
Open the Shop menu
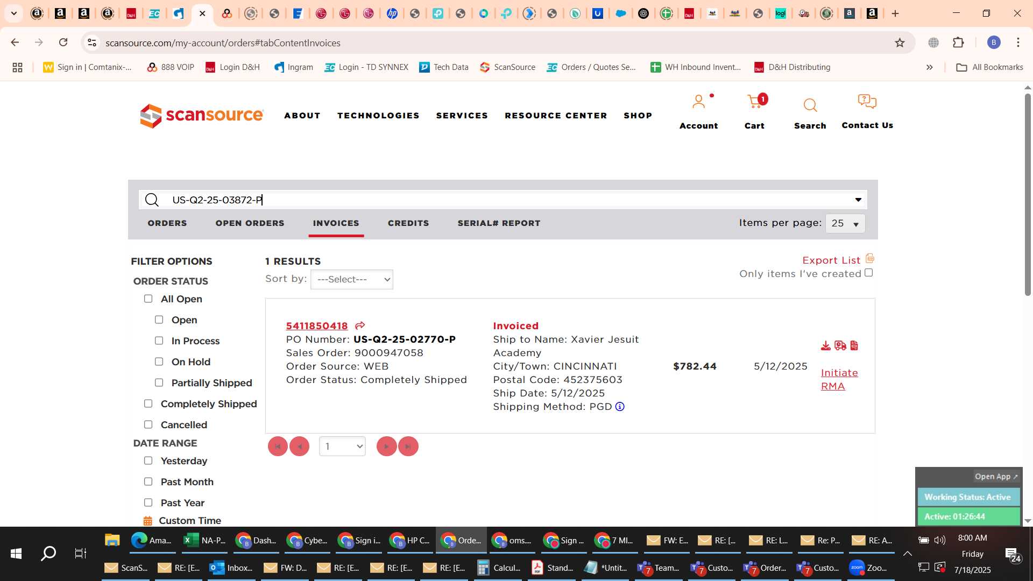[638, 116]
